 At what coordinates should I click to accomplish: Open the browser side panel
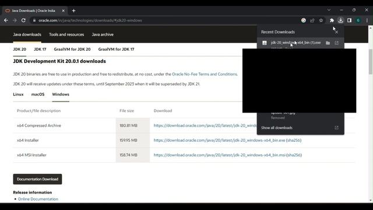[349, 20]
